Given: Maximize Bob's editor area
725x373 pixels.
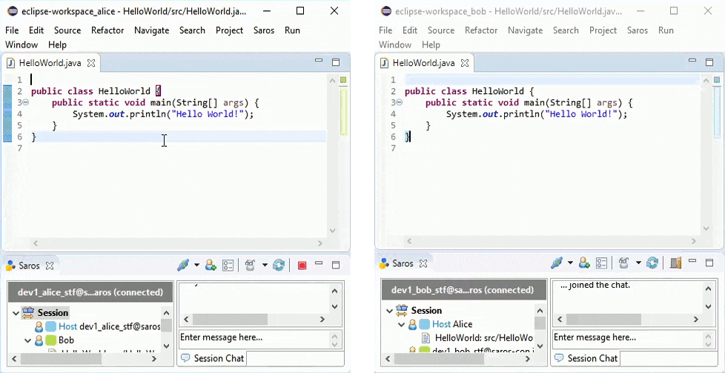Looking at the screenshot, I should coord(709,62).
